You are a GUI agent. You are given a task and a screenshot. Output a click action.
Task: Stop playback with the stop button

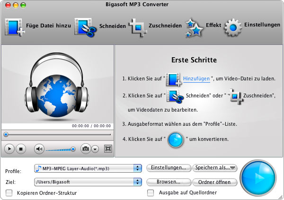click(21, 149)
